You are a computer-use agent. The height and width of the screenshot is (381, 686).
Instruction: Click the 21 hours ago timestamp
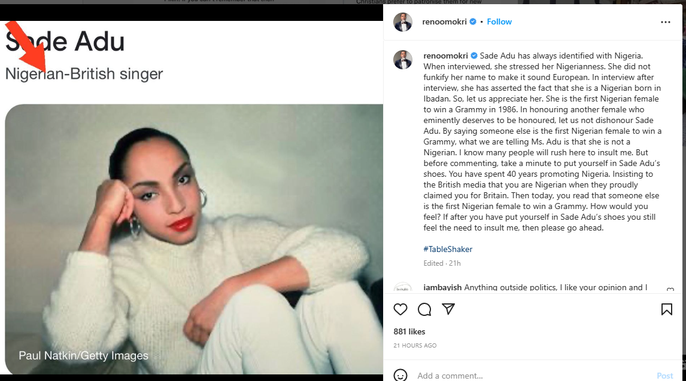click(415, 346)
